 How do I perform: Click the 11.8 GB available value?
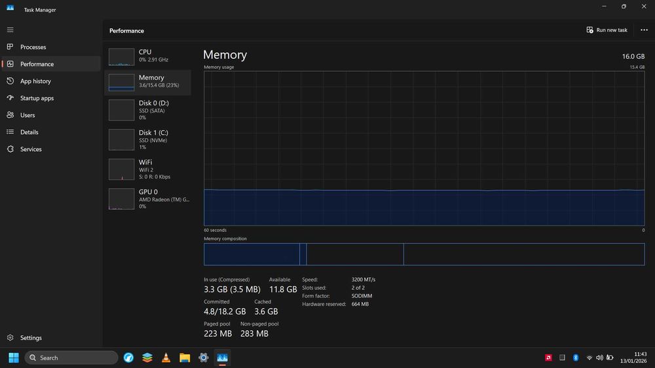tap(283, 289)
